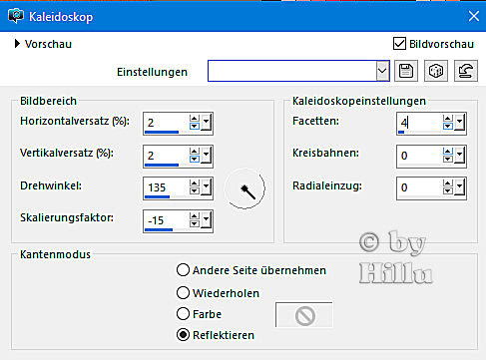Viewport: 486px width, 360px height.
Task: Increase Vertikalversatz with up arrow
Action: [195, 152]
